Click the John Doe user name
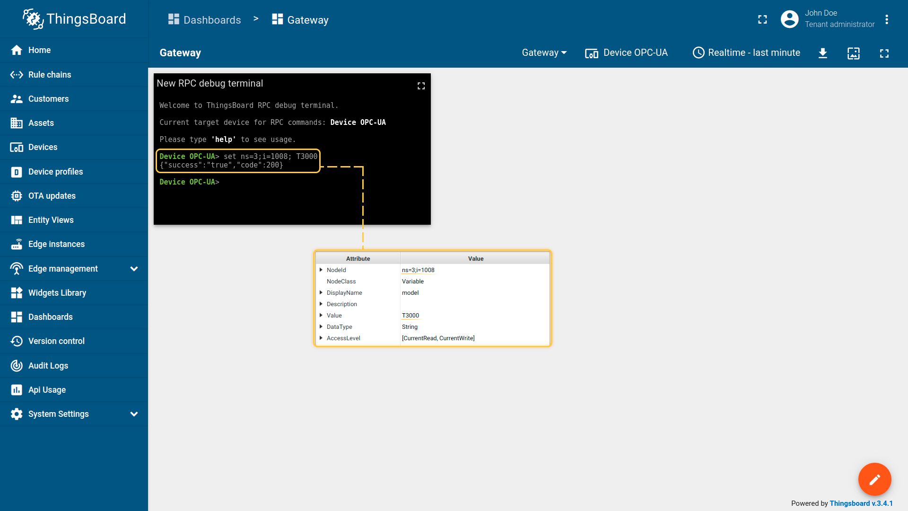 click(821, 13)
